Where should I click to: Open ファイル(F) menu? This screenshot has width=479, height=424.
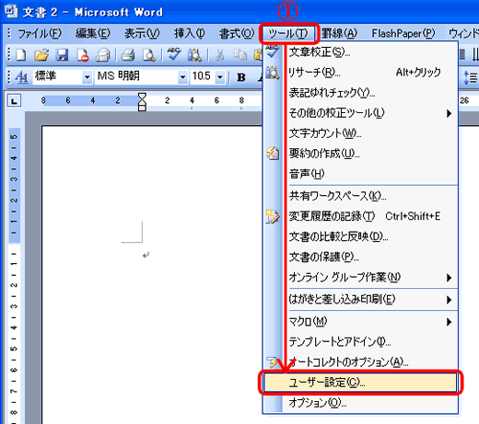point(39,33)
